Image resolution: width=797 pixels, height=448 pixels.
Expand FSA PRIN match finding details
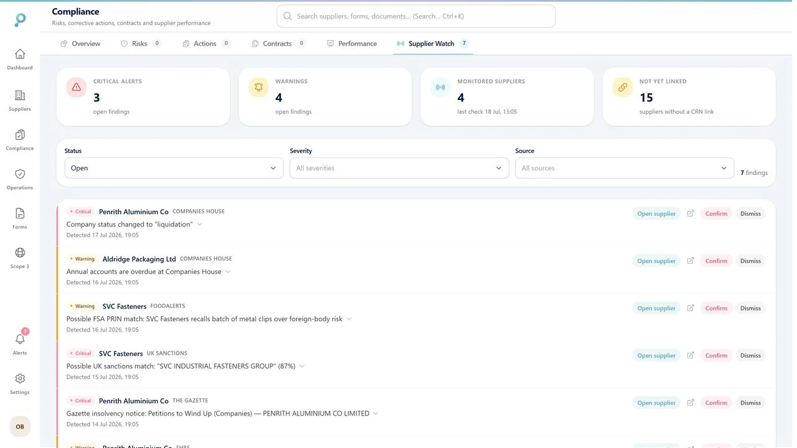(x=349, y=319)
